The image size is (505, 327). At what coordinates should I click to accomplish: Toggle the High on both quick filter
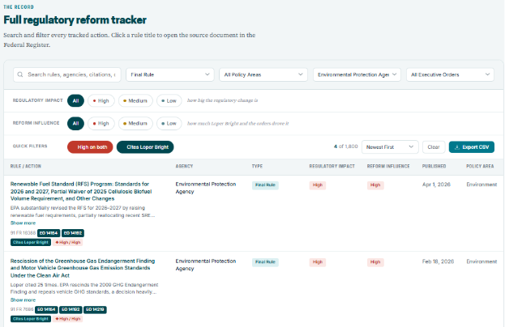point(90,147)
